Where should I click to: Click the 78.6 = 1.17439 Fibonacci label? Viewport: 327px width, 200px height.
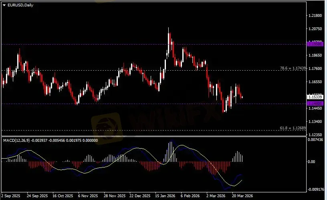pos(293,69)
